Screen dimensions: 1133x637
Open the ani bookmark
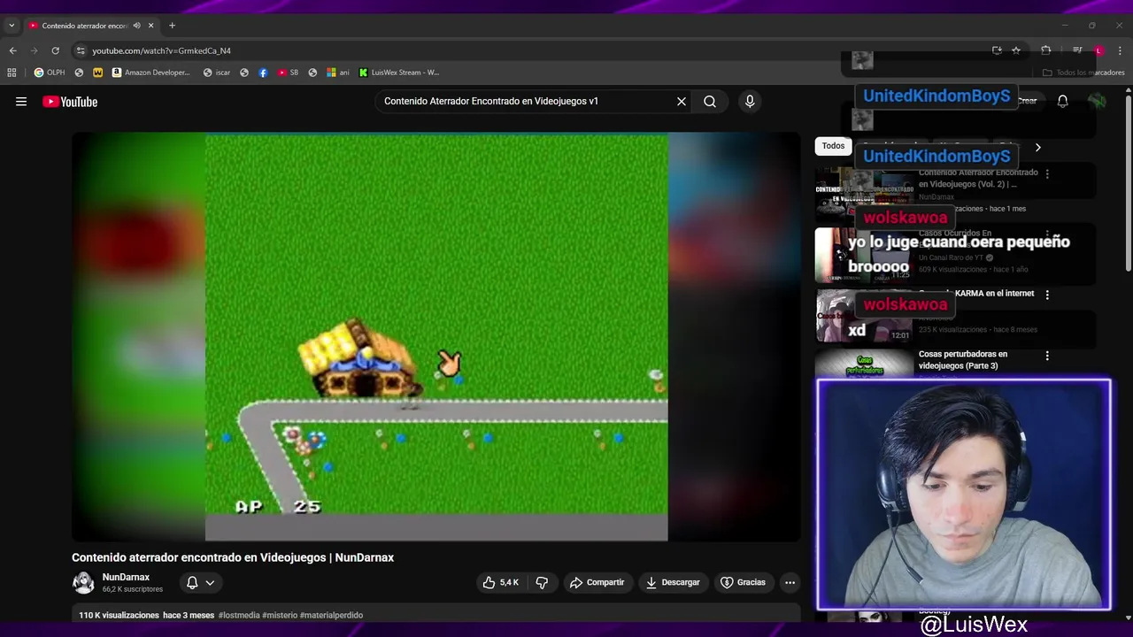(x=338, y=73)
